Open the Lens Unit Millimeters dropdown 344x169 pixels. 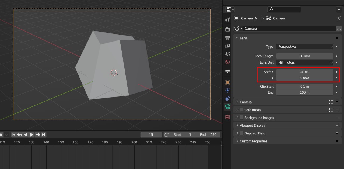(x=305, y=63)
